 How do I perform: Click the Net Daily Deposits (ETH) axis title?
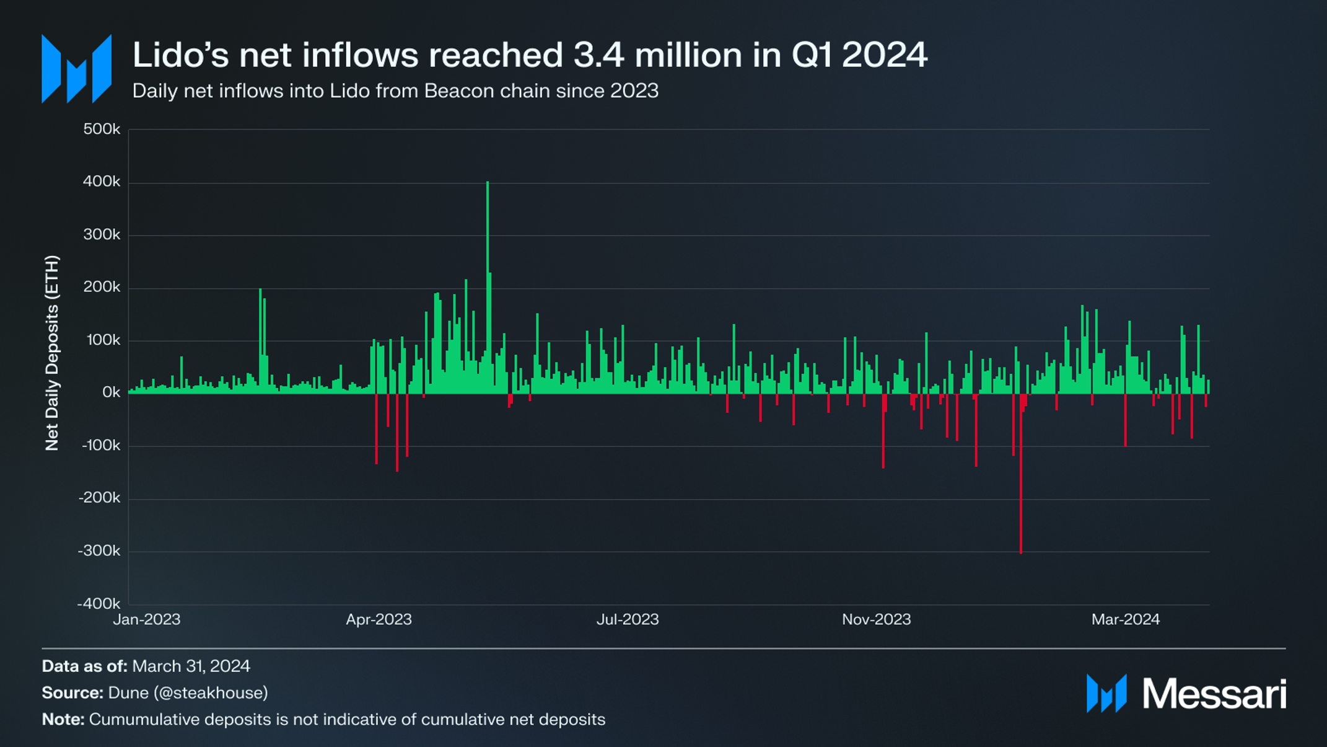point(52,353)
